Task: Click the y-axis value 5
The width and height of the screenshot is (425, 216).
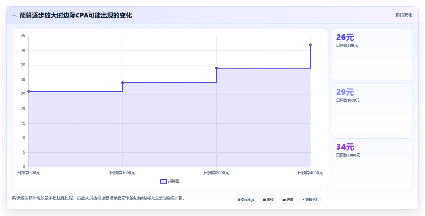Action: 24,152
